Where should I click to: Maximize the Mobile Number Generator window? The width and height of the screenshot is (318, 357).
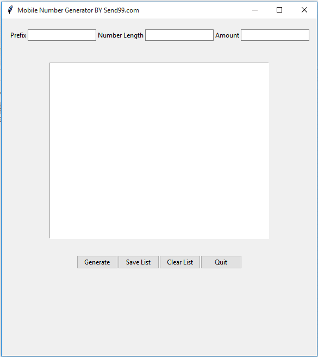(279, 10)
